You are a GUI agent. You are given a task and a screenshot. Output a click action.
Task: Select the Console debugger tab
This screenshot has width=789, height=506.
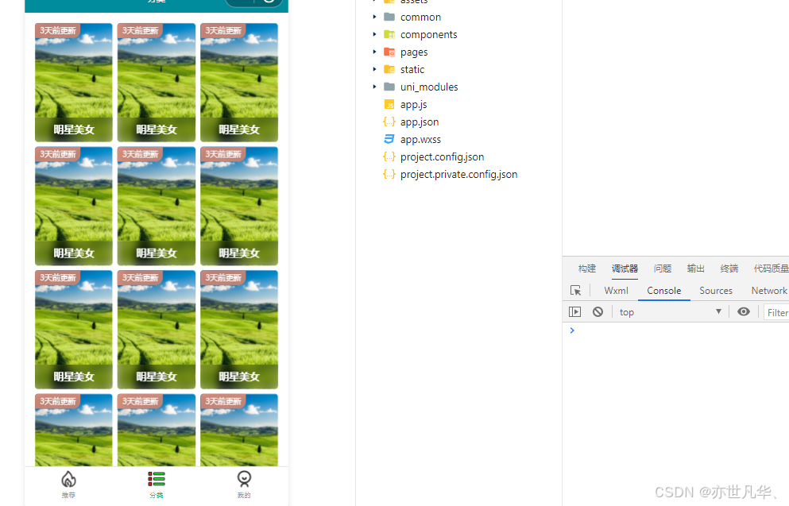click(663, 291)
